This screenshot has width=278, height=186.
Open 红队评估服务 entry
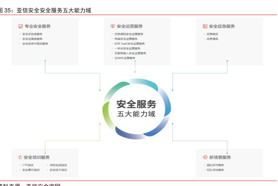click(215, 170)
